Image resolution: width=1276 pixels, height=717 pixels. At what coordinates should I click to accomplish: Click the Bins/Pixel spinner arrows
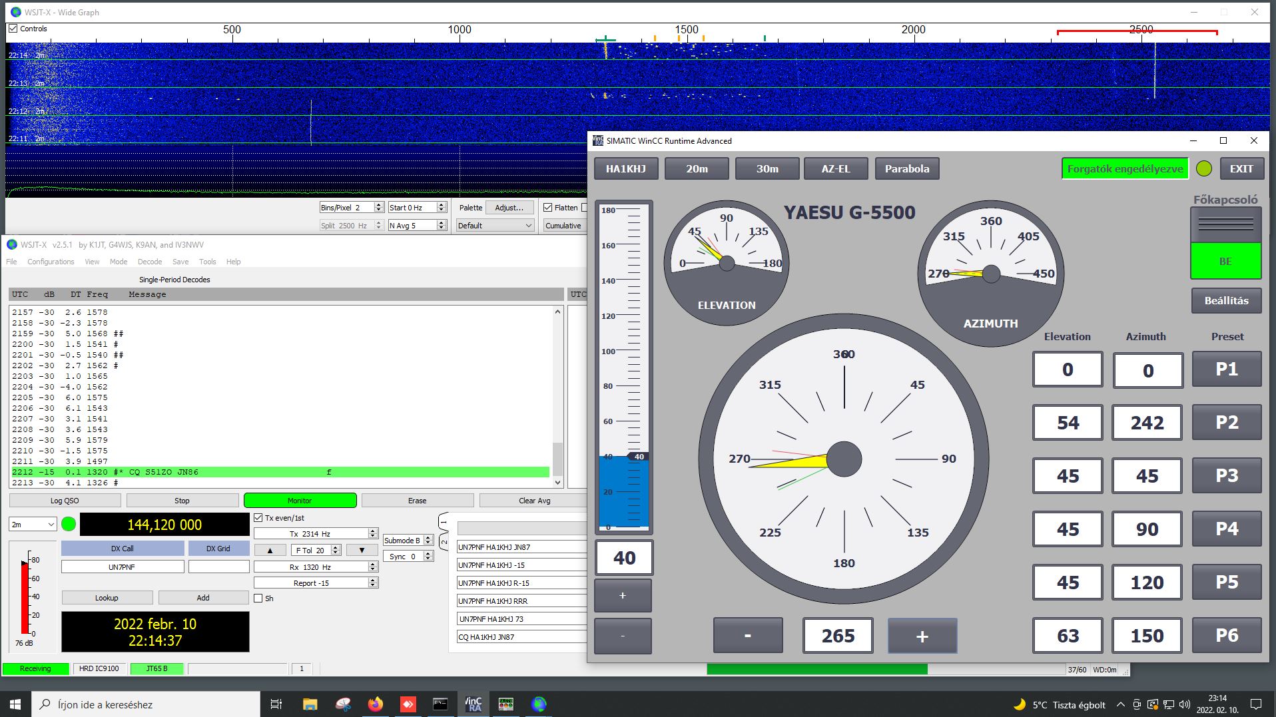[379, 208]
